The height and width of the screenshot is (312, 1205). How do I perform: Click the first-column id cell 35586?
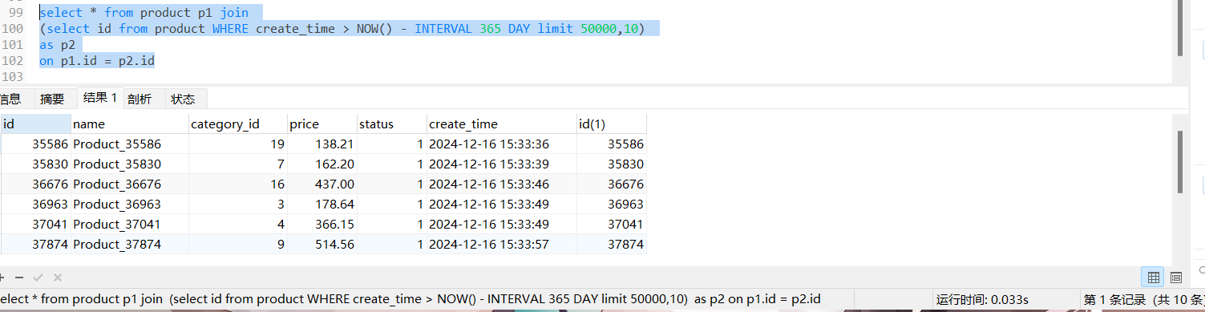(x=35, y=144)
